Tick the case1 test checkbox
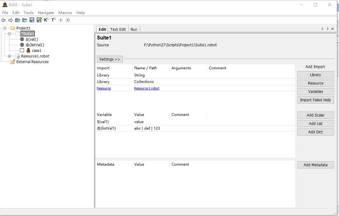 (x=22, y=50)
